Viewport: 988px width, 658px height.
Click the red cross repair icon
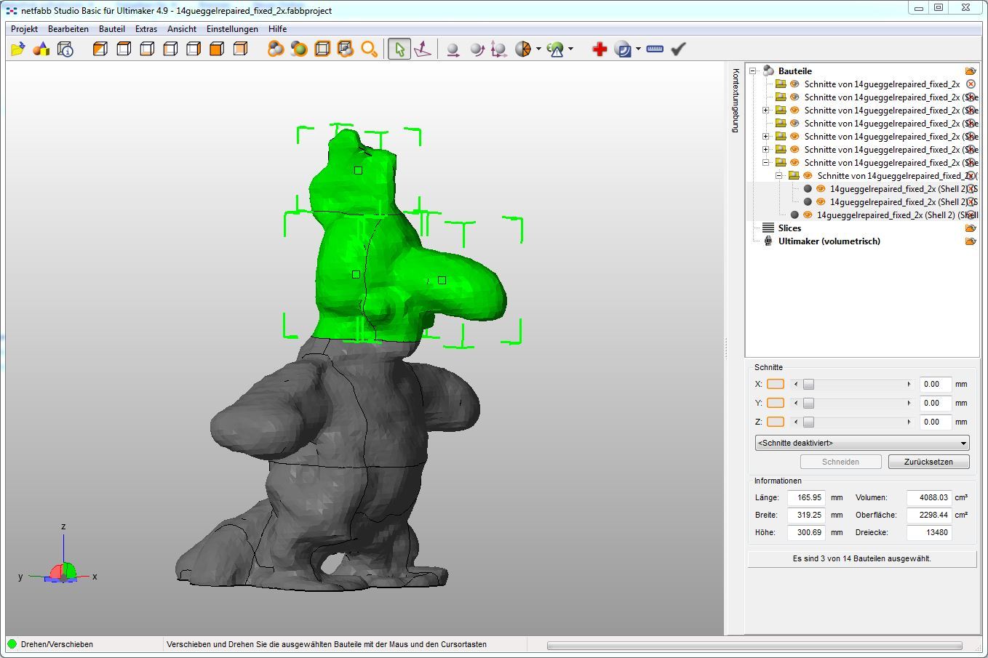tap(599, 49)
